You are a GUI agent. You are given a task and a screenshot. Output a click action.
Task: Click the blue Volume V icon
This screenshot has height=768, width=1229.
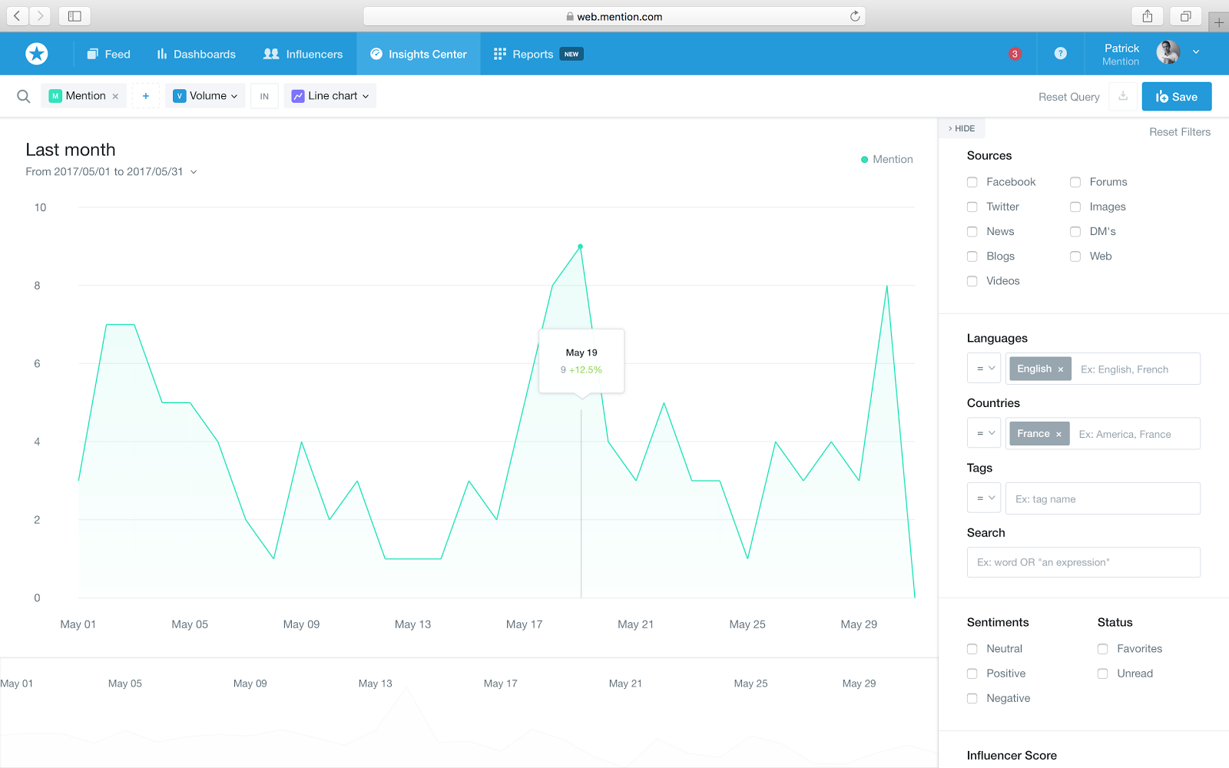(x=179, y=96)
